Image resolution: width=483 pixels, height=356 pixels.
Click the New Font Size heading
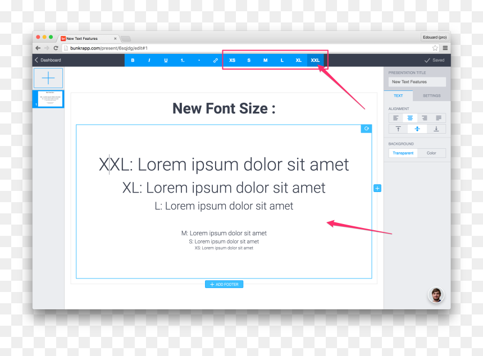[224, 108]
